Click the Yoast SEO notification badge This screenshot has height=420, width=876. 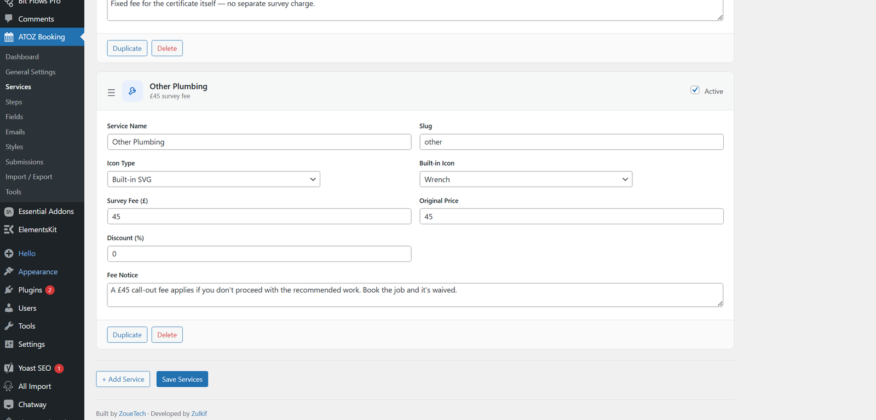pos(59,369)
